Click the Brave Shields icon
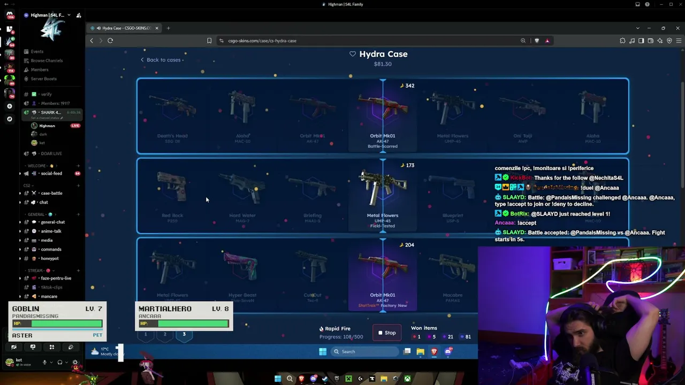The height and width of the screenshot is (385, 685). [x=537, y=41]
